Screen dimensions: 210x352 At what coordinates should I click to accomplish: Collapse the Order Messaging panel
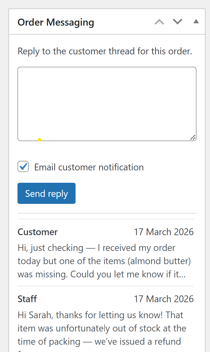(x=196, y=22)
